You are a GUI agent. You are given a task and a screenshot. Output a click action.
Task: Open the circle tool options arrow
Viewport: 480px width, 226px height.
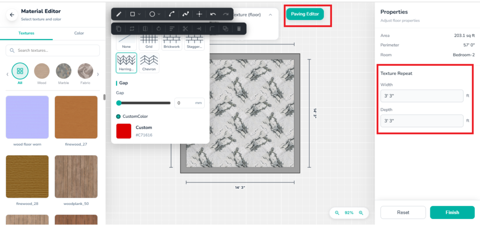pyautogui.click(x=159, y=14)
